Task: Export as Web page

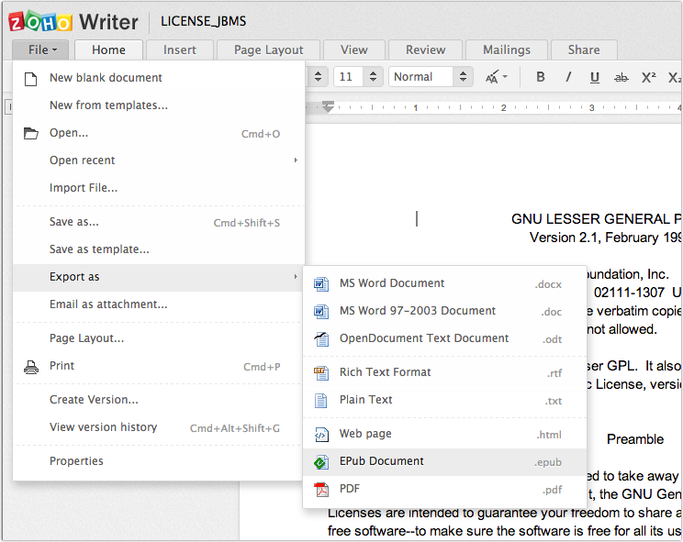Action: coord(444,434)
